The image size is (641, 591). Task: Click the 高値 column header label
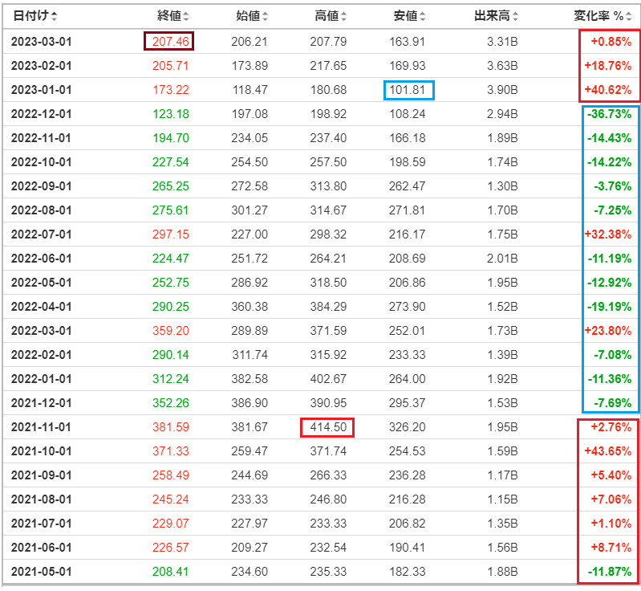[327, 16]
